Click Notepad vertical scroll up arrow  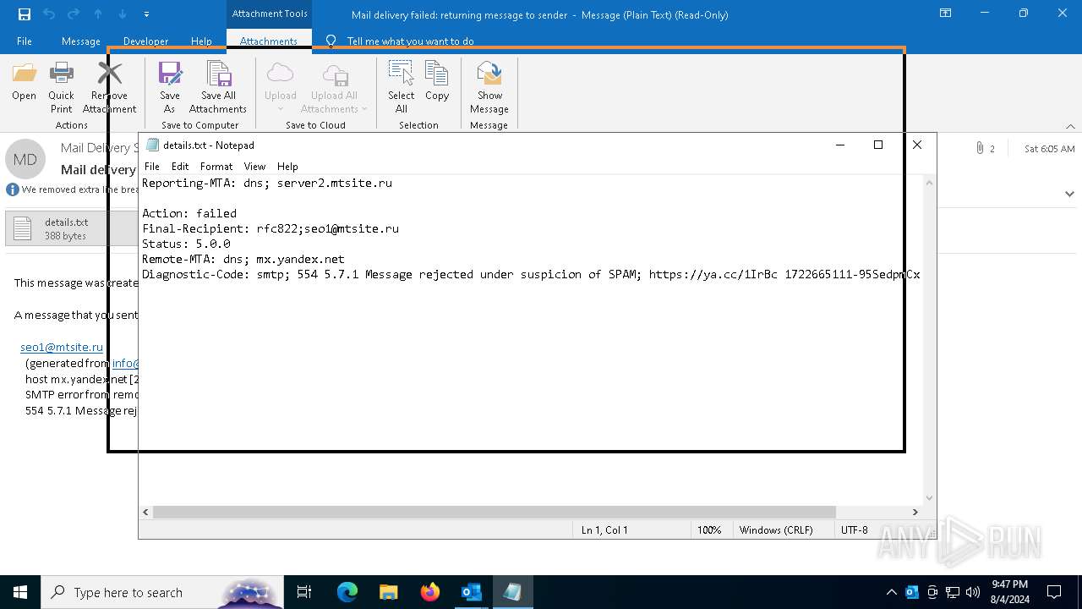[930, 183]
